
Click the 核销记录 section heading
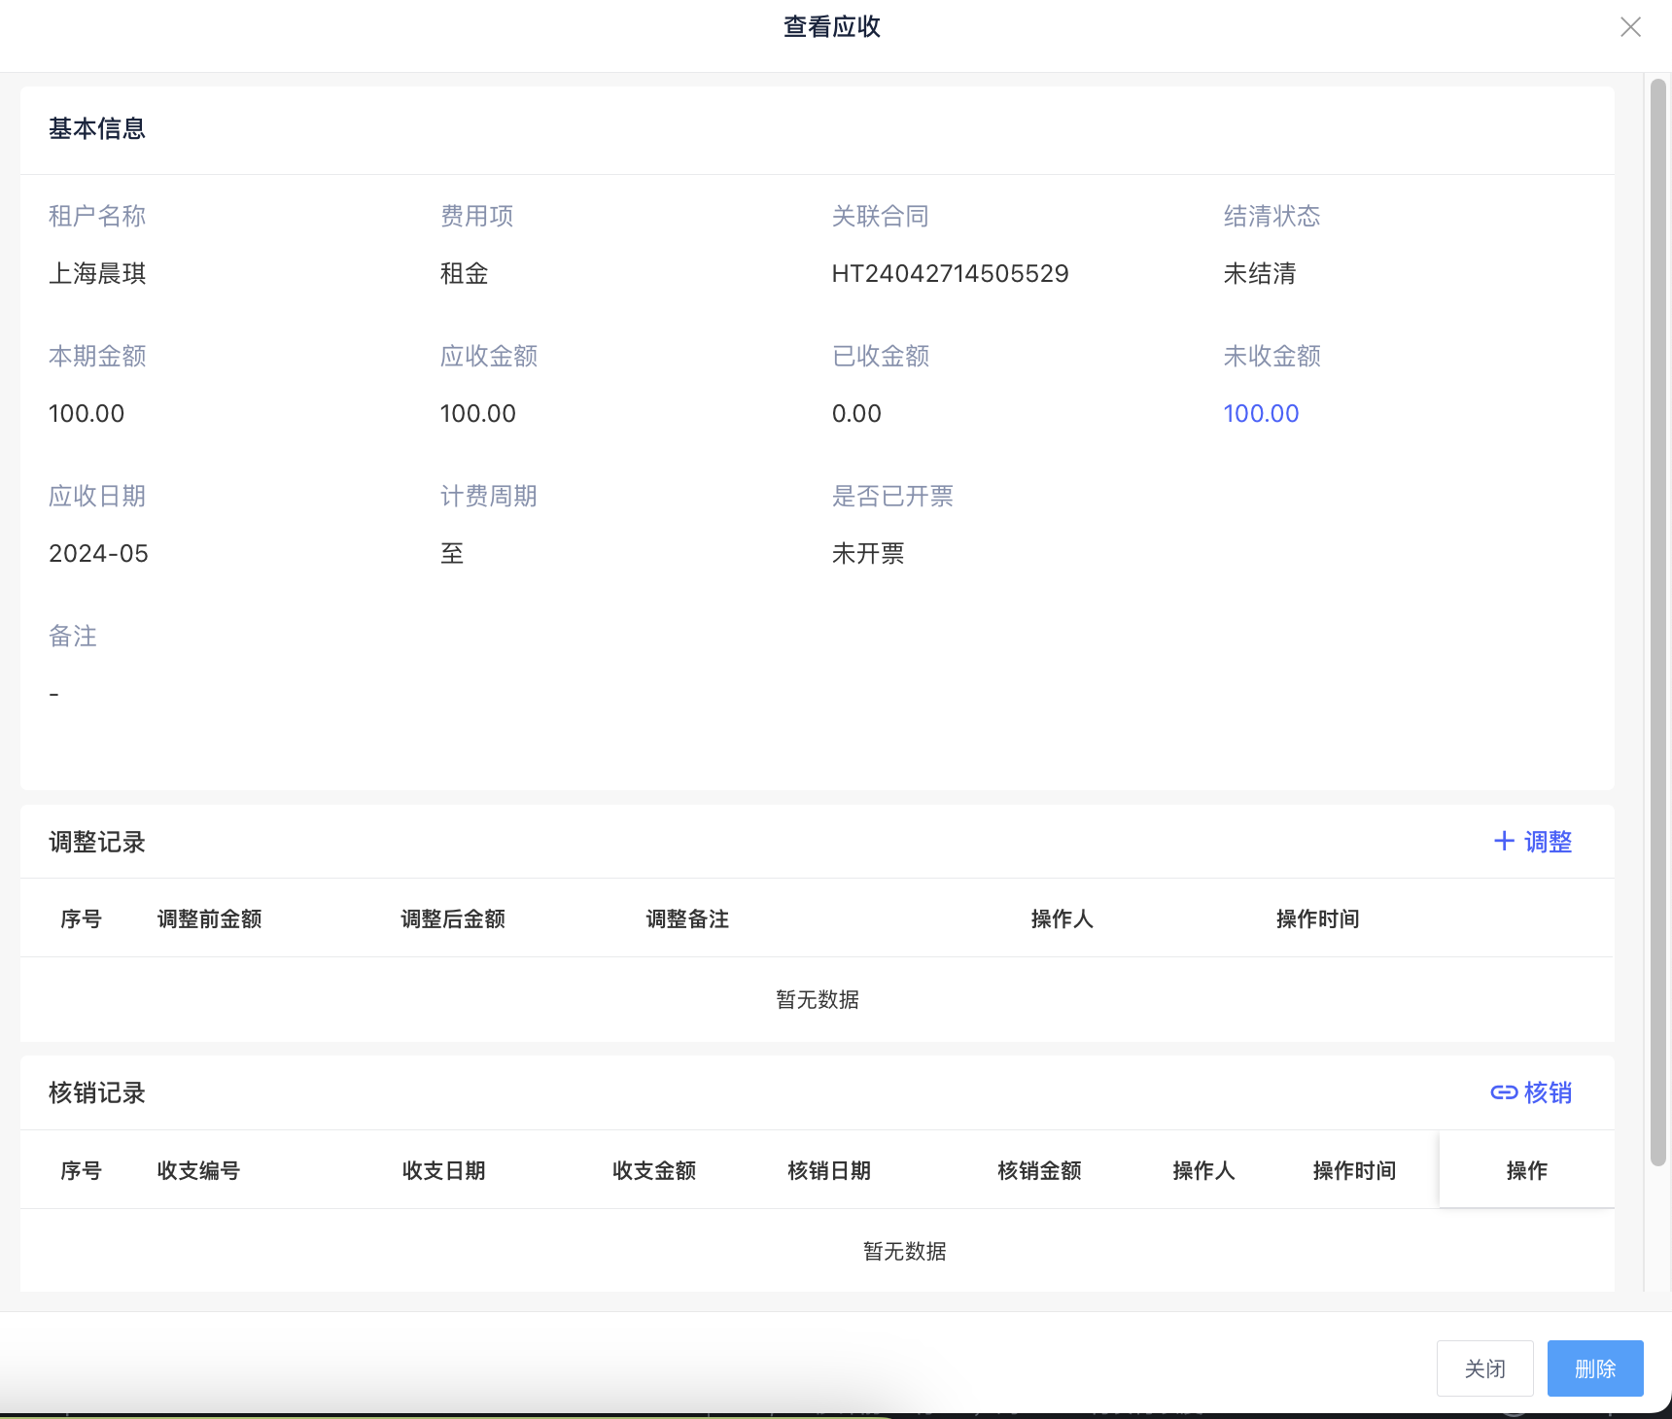click(x=97, y=1092)
